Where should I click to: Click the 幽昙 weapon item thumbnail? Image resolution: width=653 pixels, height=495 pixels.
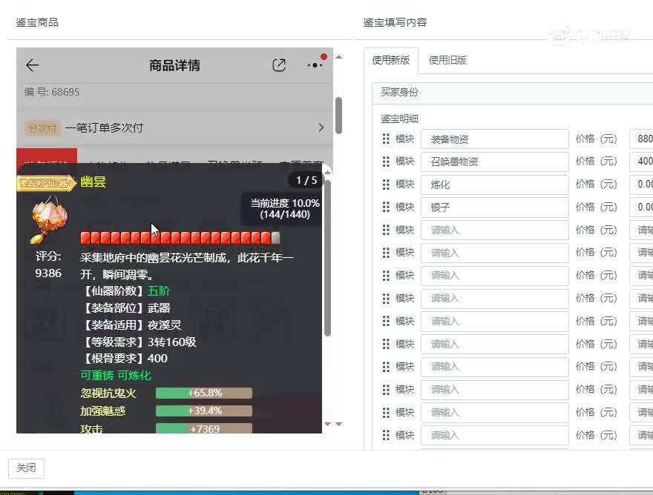point(48,219)
